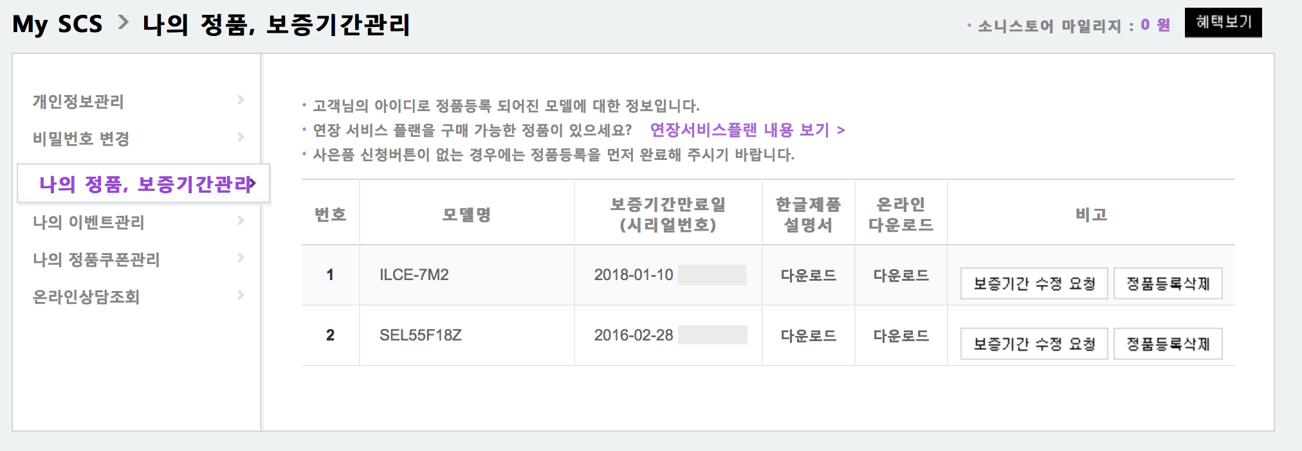Open 비밀번호 변경 sidebar menu
Image resolution: width=1302 pixels, height=451 pixels.
[x=81, y=139]
